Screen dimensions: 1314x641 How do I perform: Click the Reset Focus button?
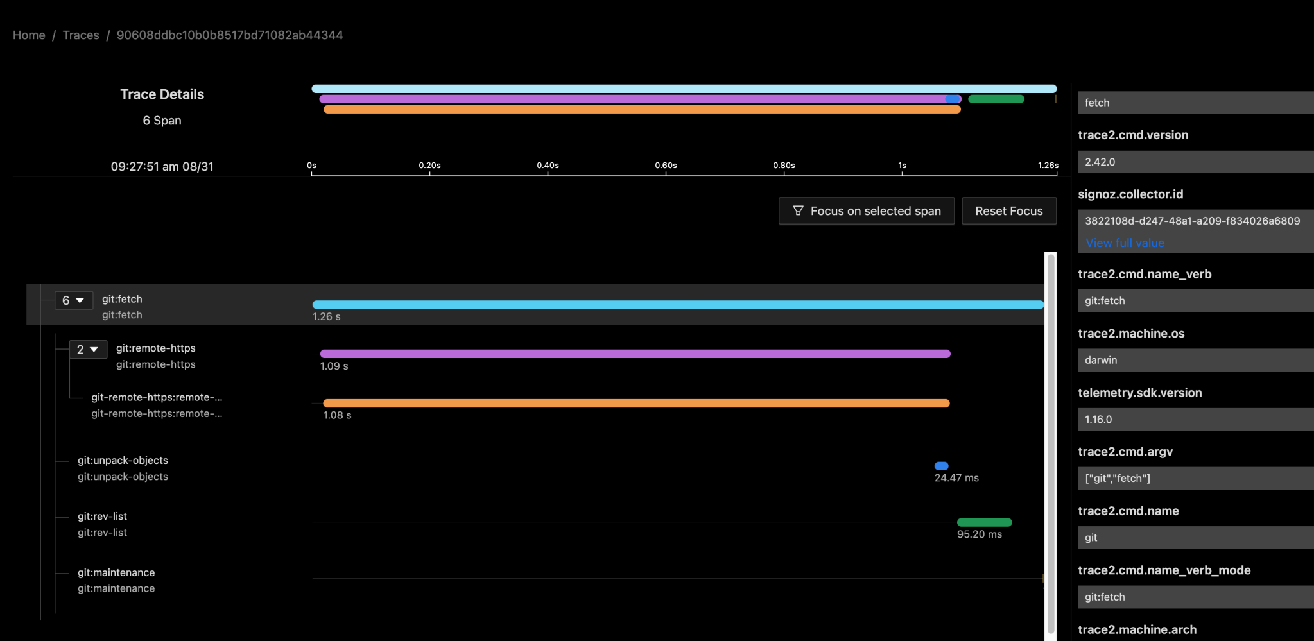point(1008,210)
